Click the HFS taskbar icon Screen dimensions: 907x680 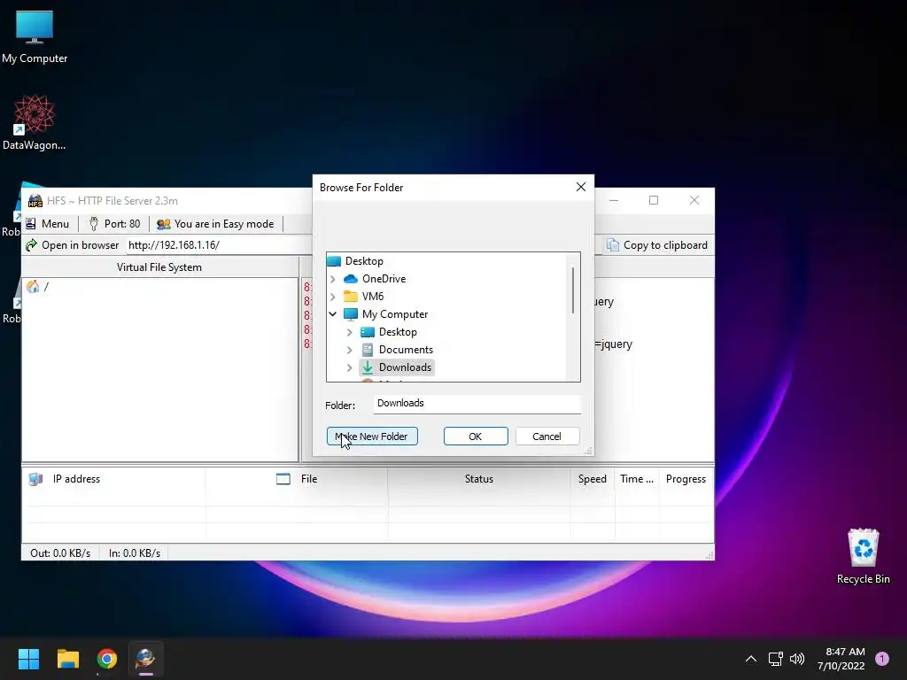146,659
